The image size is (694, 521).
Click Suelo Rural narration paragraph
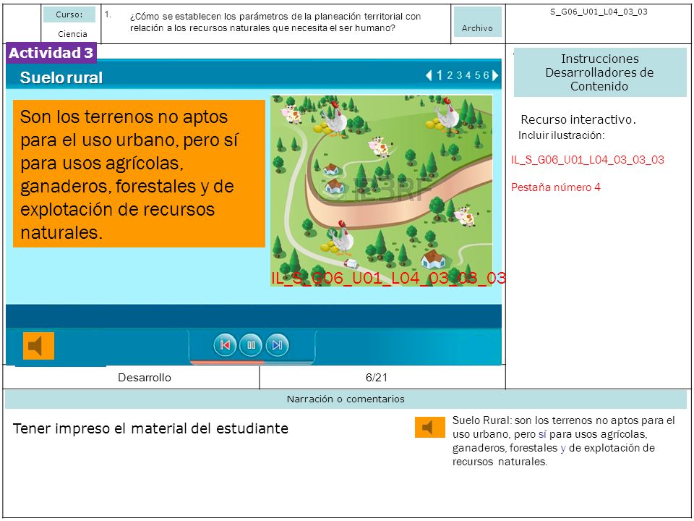563,441
